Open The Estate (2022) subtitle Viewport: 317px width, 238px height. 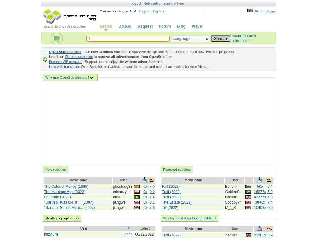(x=177, y=202)
